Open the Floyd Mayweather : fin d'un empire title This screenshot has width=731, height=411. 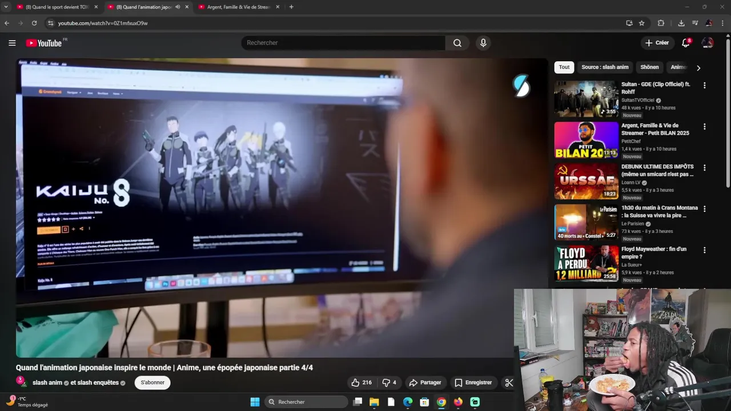pos(654,253)
